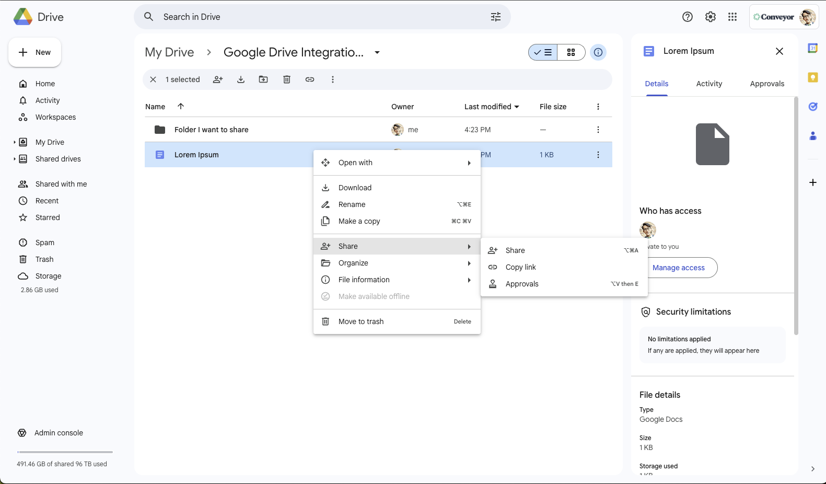
Task: Click Share in the share submenu
Action: [x=564, y=250]
